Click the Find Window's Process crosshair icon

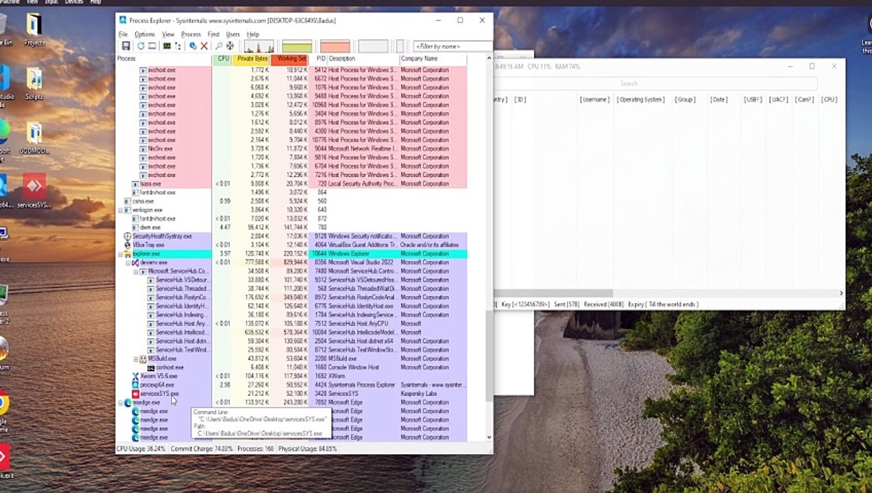230,46
